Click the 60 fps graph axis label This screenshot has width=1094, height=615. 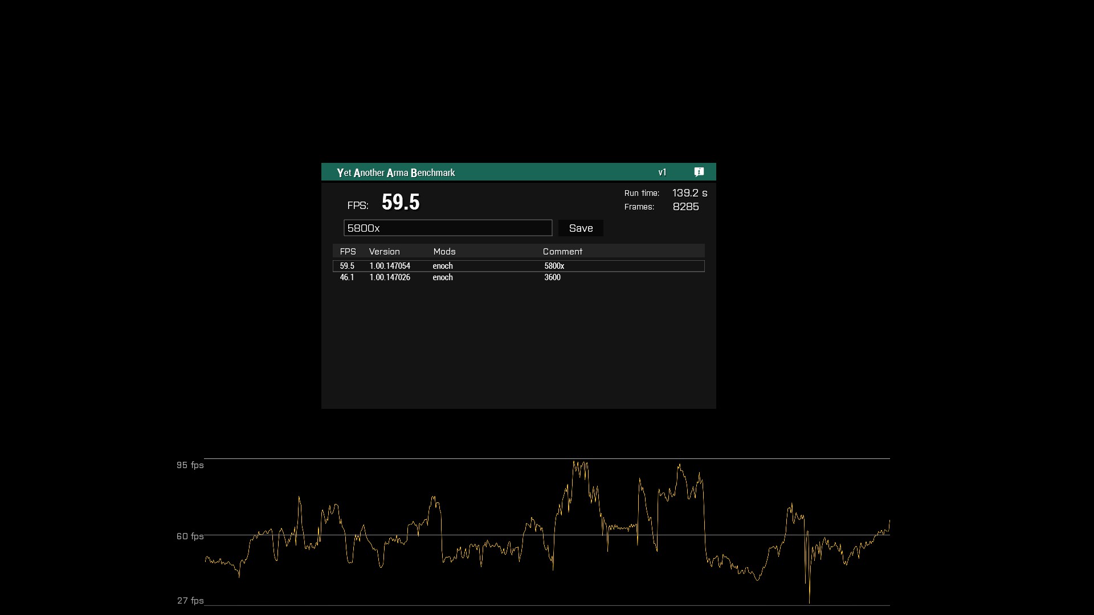point(190,536)
